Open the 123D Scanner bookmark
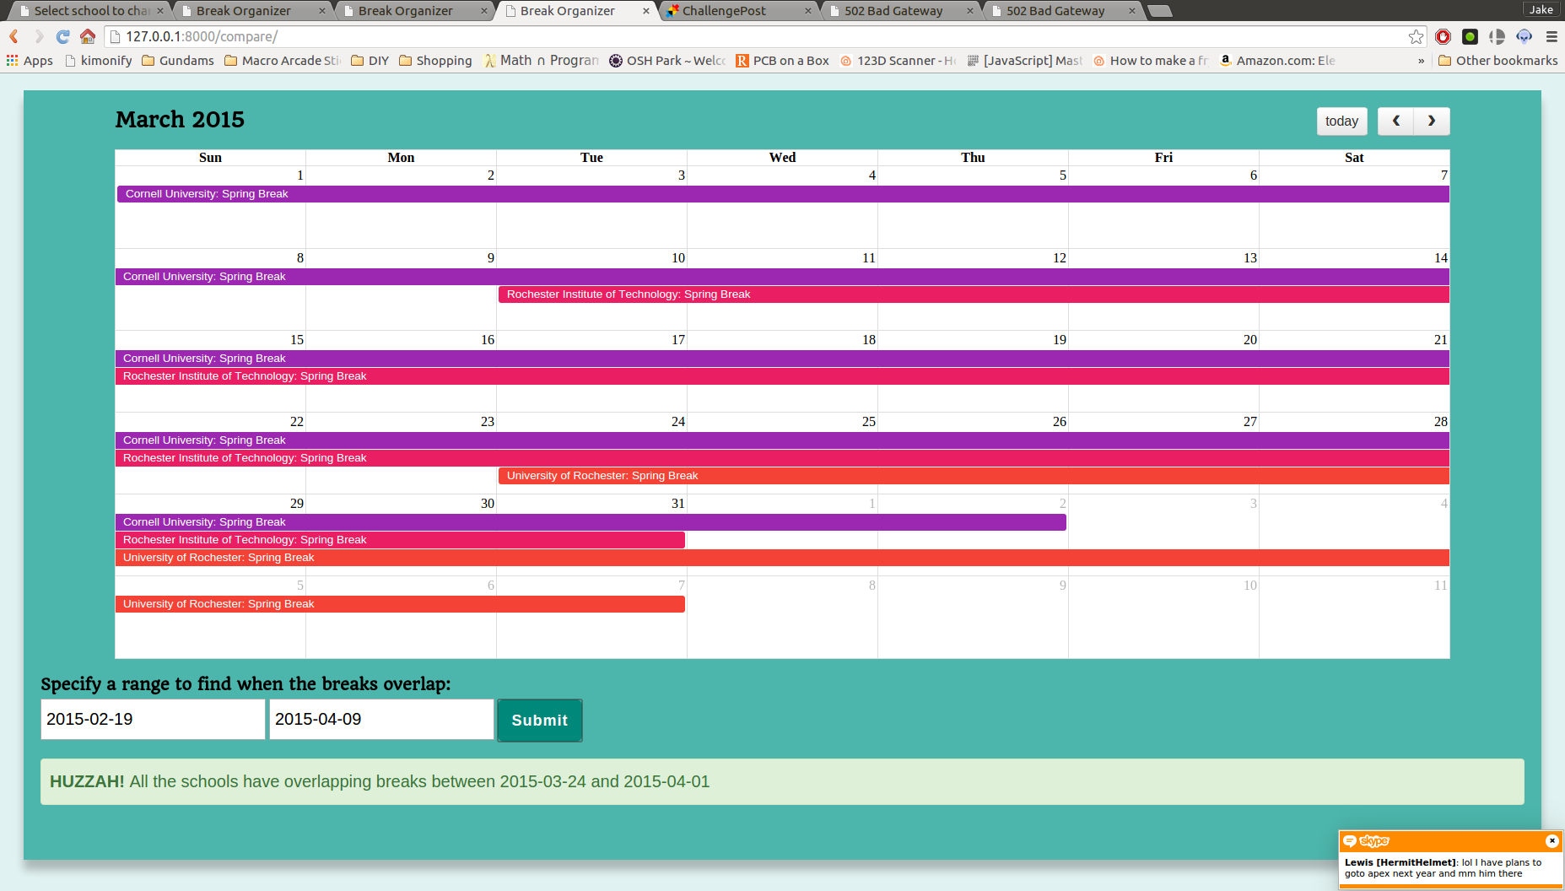1565x891 pixels. (898, 61)
